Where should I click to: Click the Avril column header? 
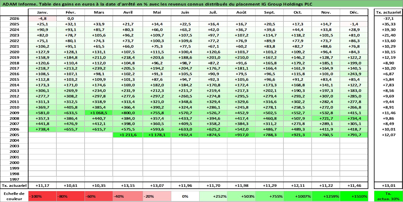(x=128, y=12)
